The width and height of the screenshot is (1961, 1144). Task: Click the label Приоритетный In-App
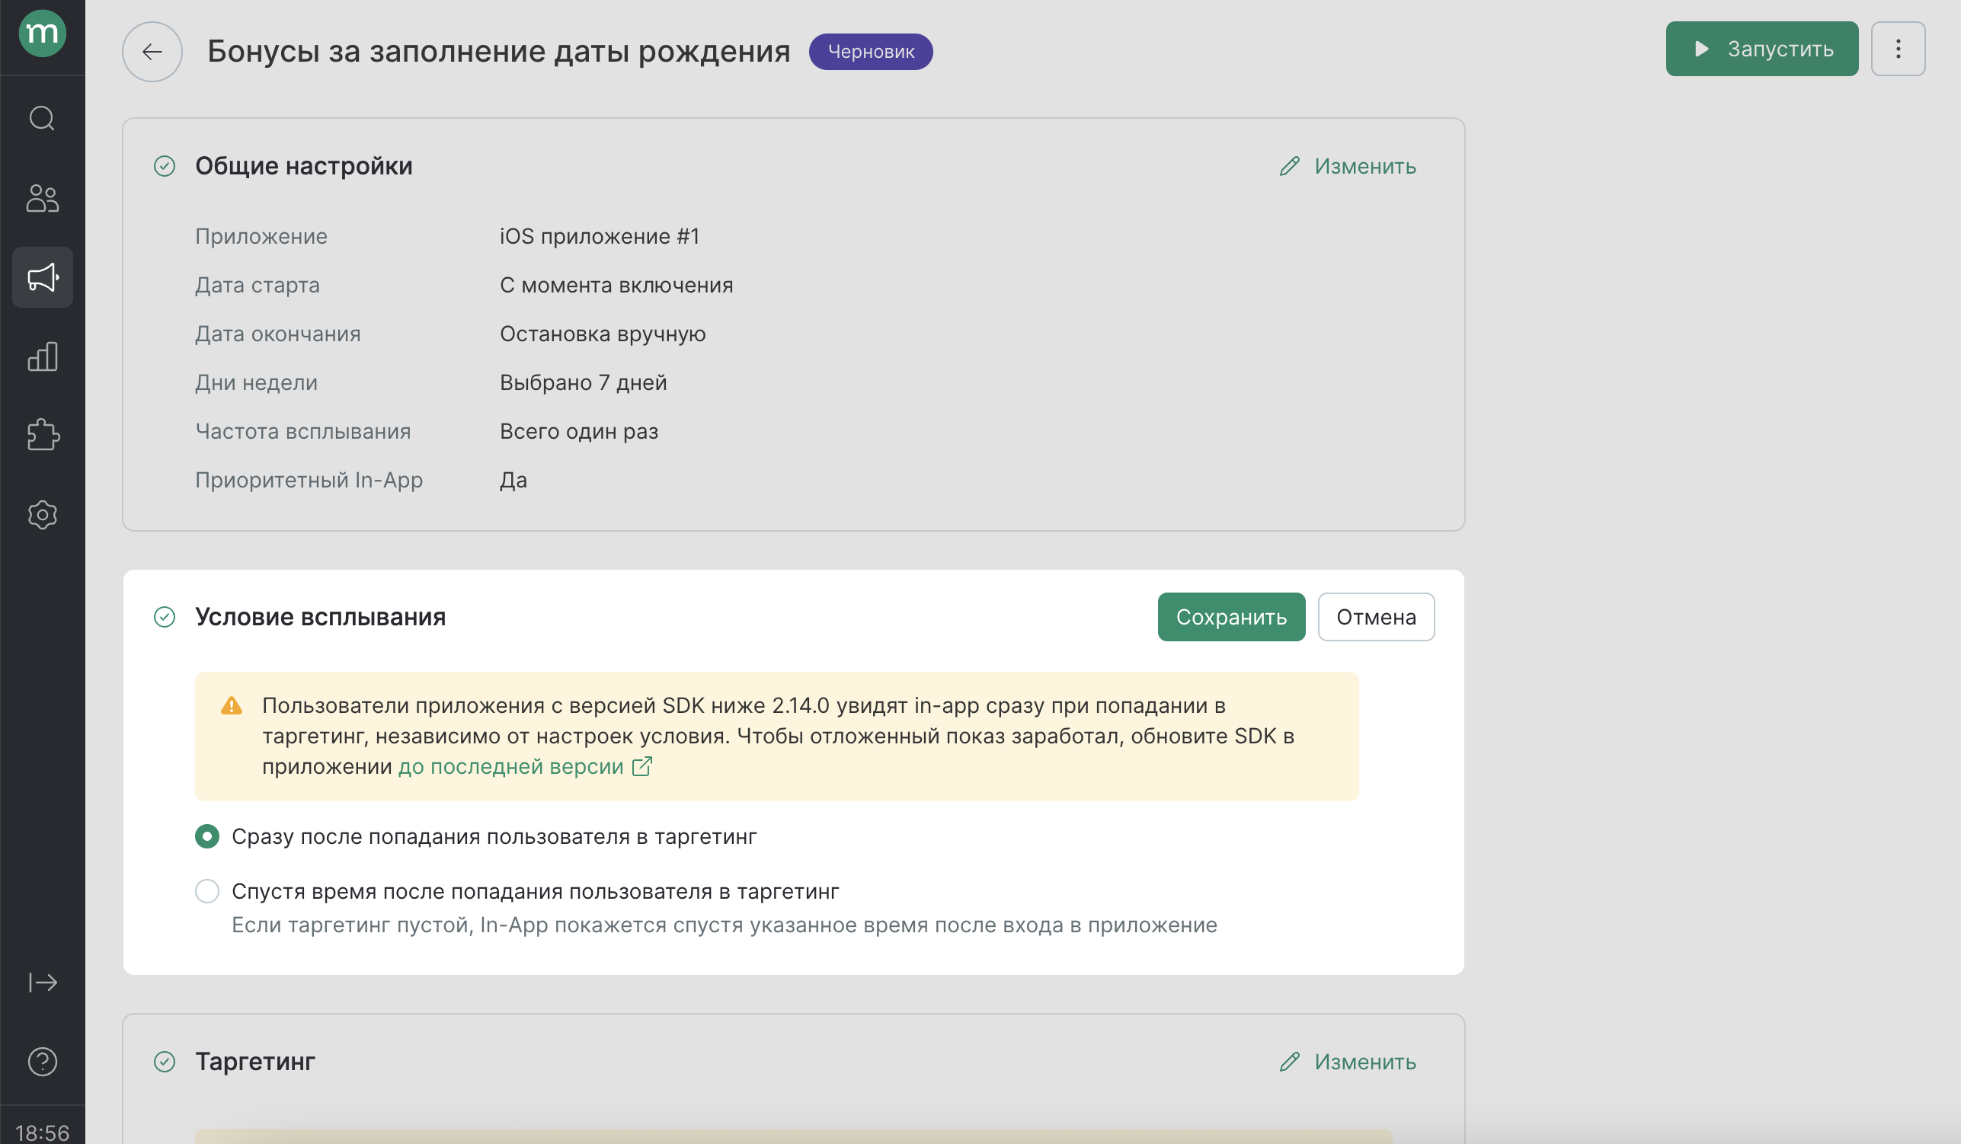(309, 480)
